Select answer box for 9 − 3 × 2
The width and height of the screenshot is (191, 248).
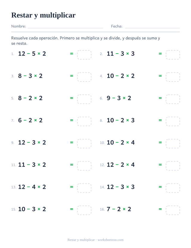coord(173,99)
